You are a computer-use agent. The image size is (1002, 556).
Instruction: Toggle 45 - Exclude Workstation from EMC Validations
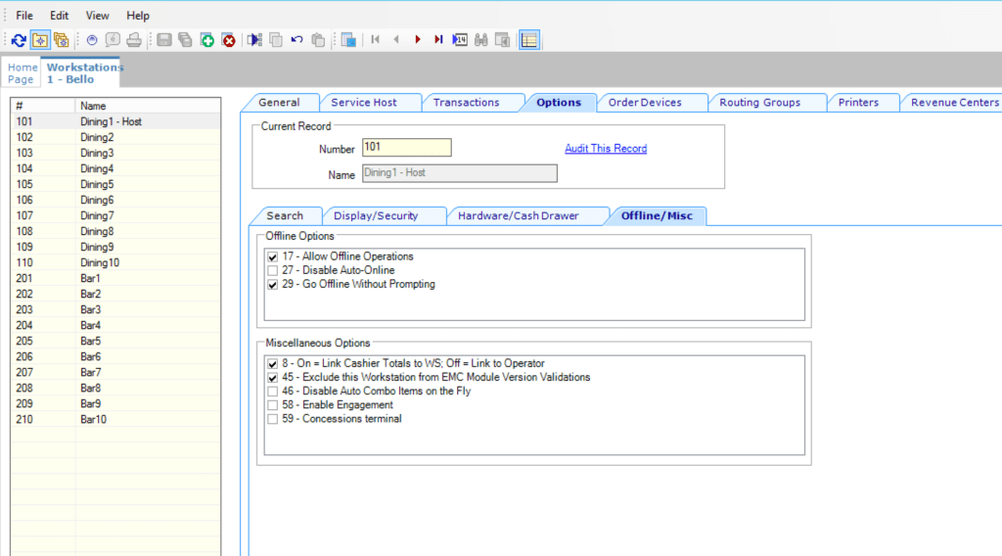point(273,378)
